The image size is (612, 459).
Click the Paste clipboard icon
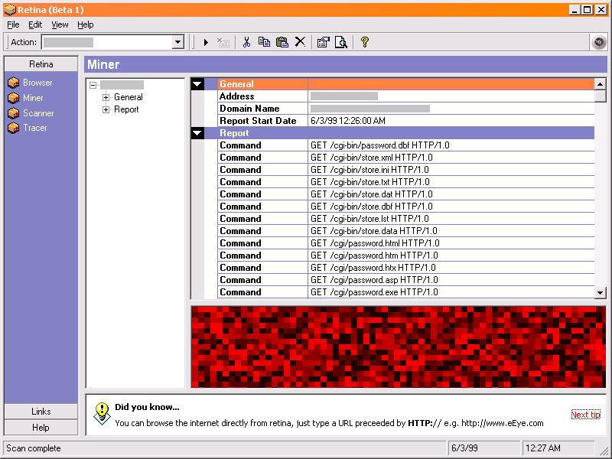282,42
